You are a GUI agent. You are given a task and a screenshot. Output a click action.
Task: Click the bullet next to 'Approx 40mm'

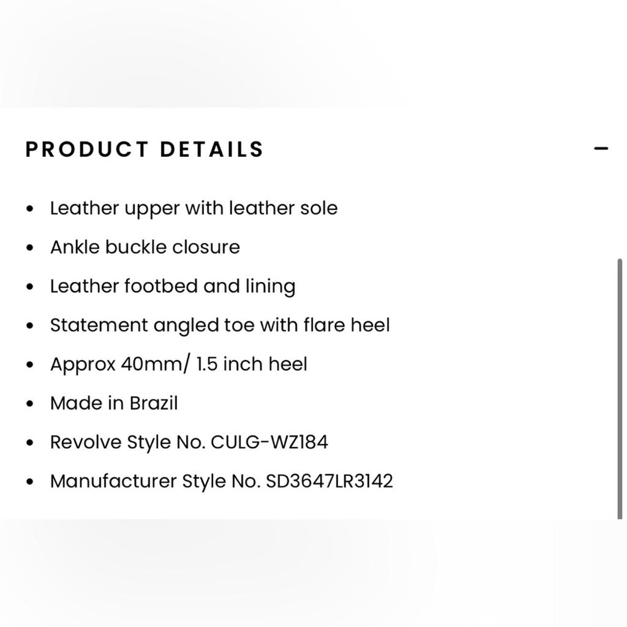pyautogui.click(x=30, y=366)
